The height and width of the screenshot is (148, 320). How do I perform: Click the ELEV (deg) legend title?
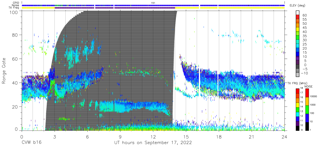coord(297,5)
